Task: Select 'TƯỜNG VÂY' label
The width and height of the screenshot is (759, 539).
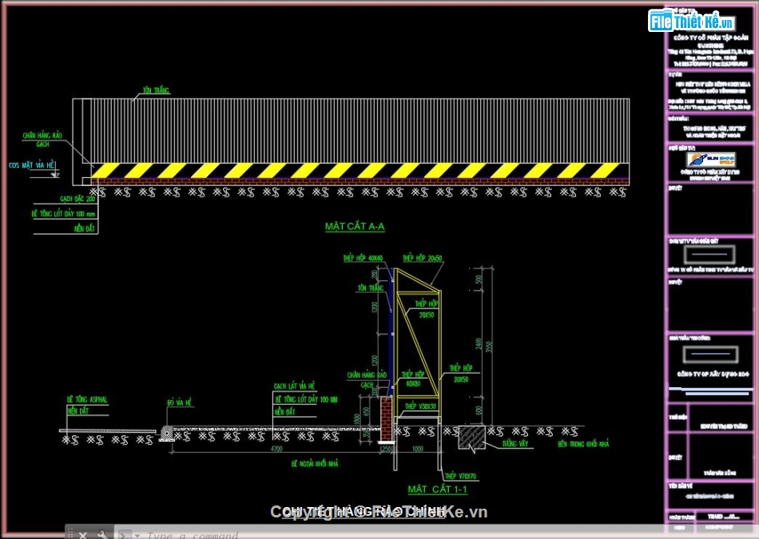Action: point(515,443)
